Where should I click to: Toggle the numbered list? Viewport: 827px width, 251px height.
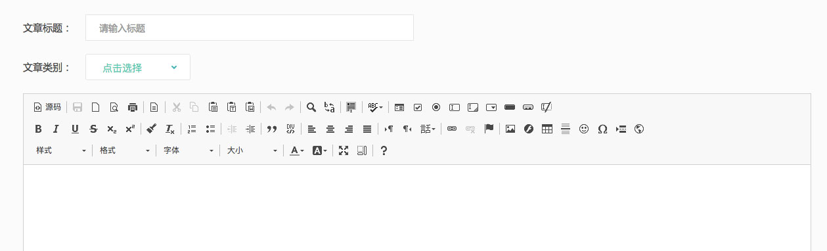coord(192,129)
